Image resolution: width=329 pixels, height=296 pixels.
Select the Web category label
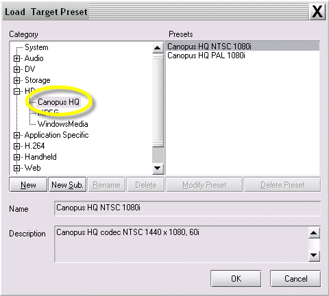coord(32,168)
